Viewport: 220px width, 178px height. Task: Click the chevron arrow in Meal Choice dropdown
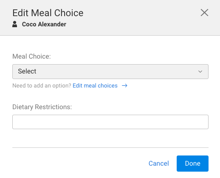(200, 71)
